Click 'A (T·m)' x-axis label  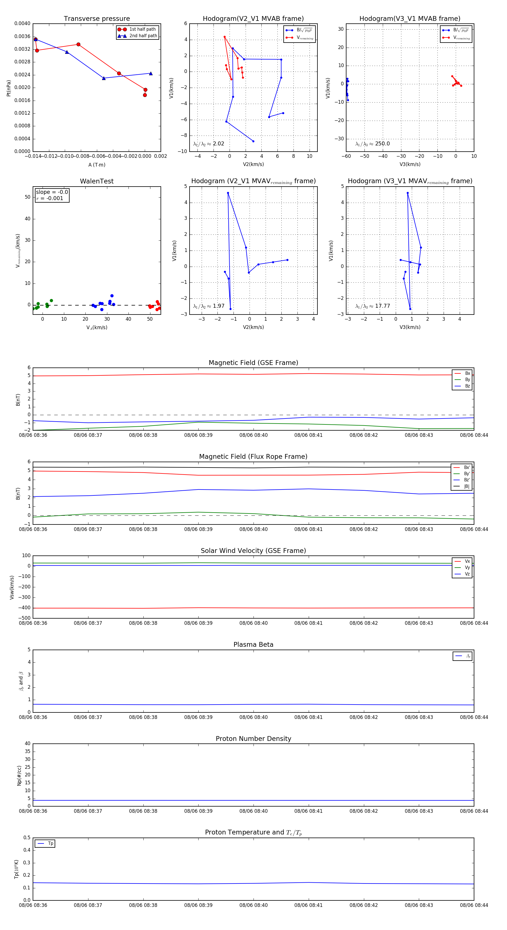pyautogui.click(x=97, y=165)
